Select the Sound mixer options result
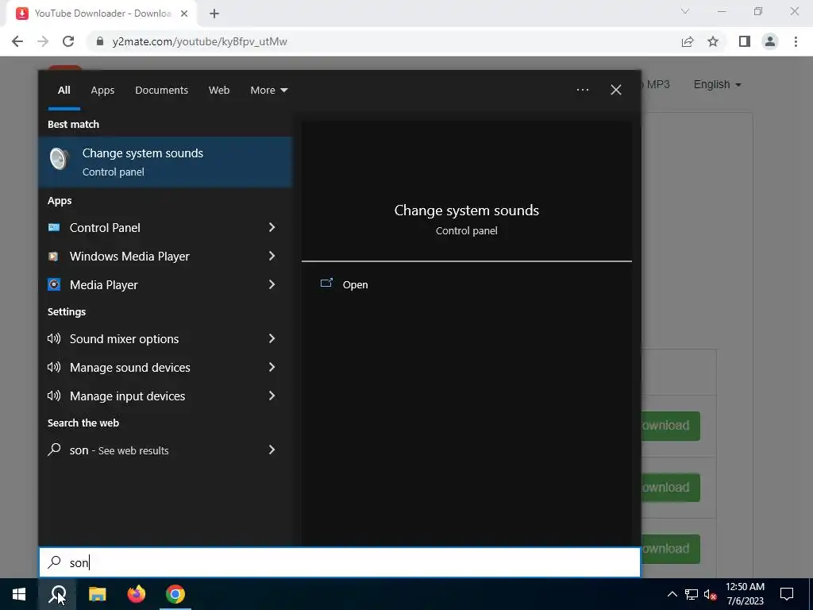813x610 pixels. (165, 338)
